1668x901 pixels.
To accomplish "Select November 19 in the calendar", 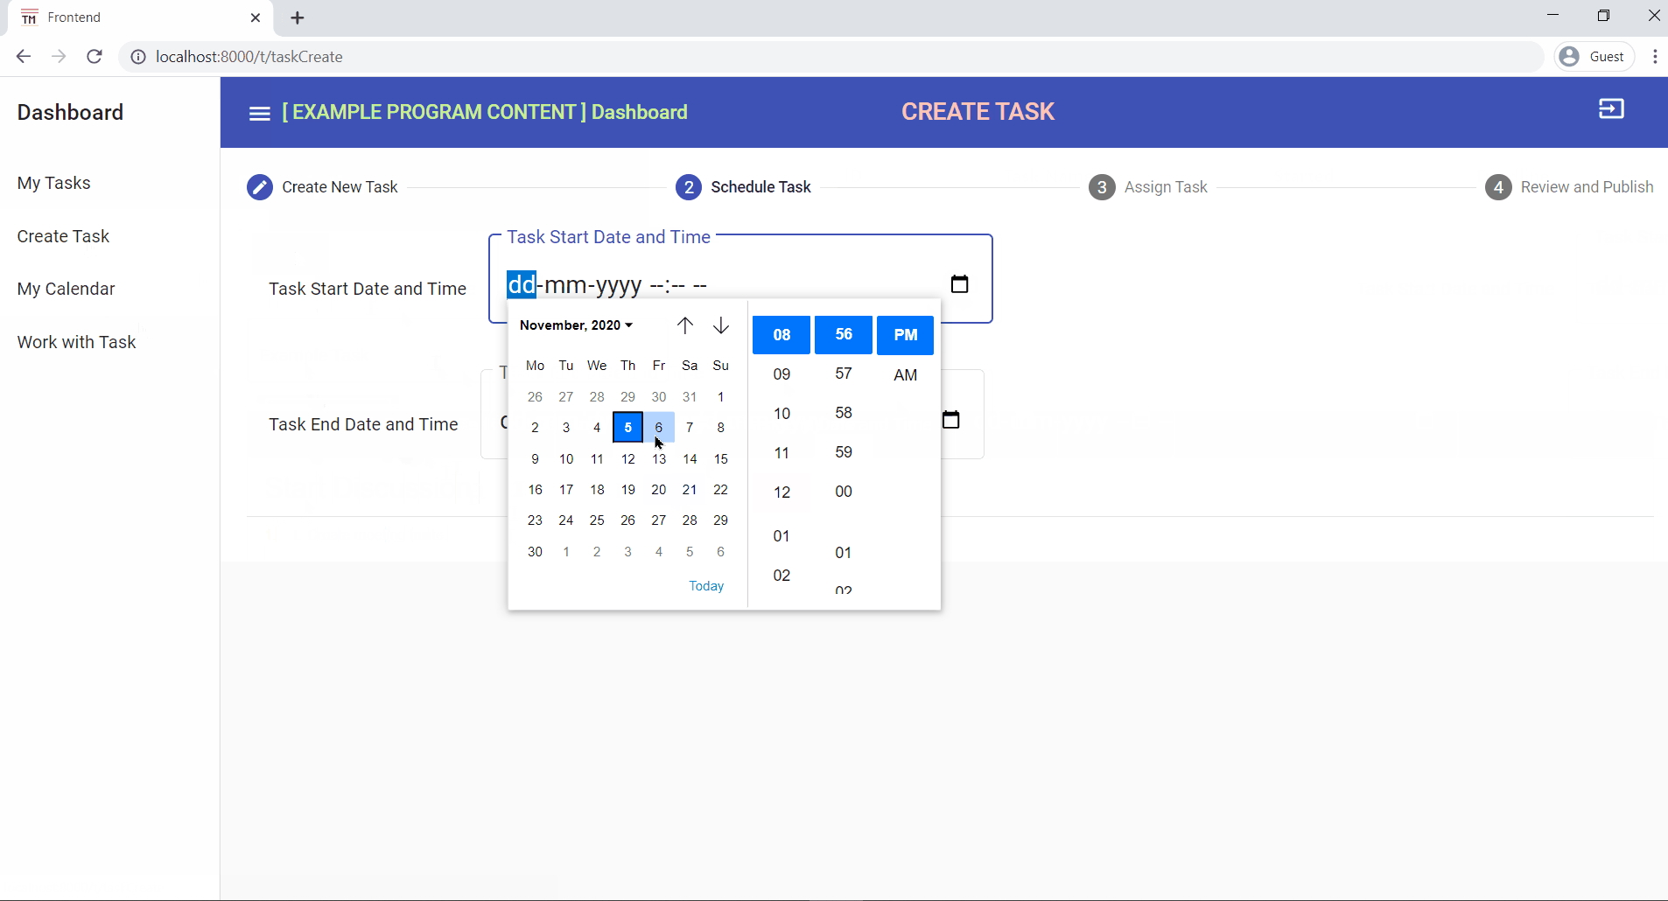I will (628, 490).
